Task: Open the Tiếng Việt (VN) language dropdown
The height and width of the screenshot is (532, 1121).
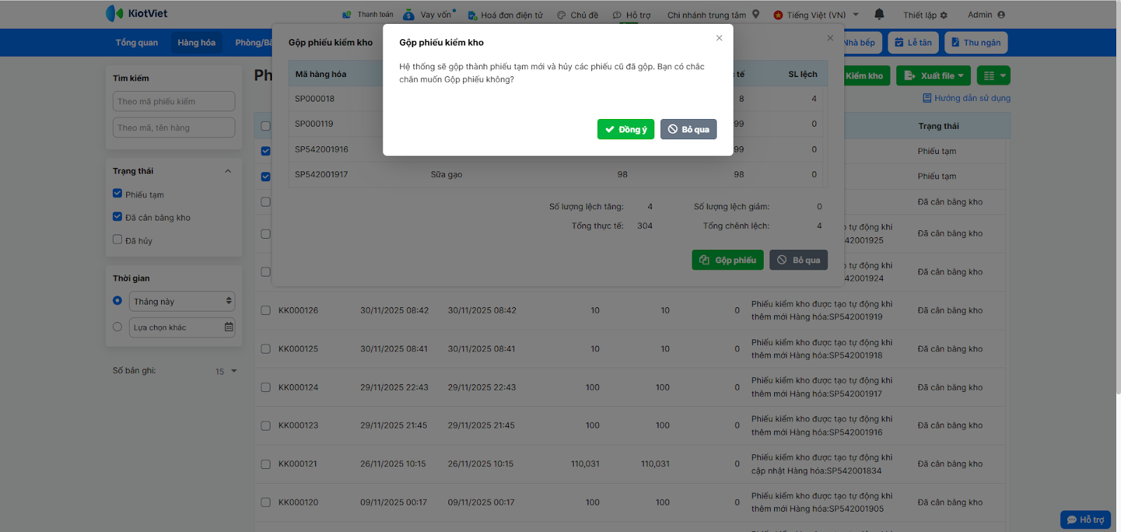Action: (816, 15)
